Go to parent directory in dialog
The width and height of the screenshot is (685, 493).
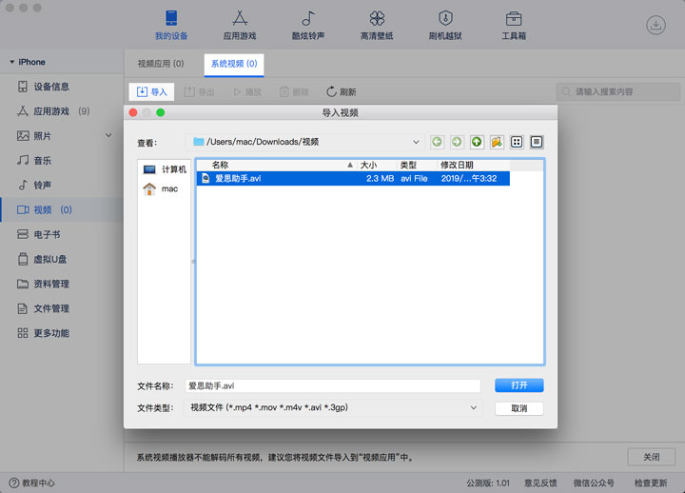point(477,142)
